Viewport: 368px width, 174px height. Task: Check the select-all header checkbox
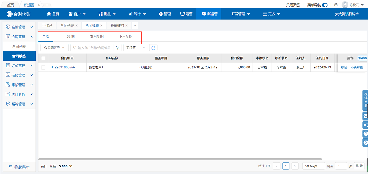43,58
